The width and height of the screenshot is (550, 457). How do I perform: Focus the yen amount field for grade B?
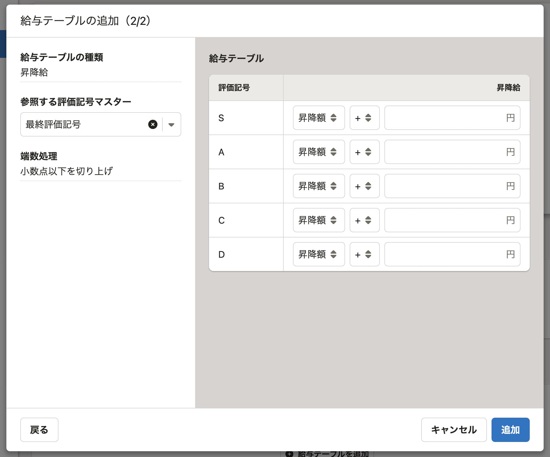coord(446,186)
